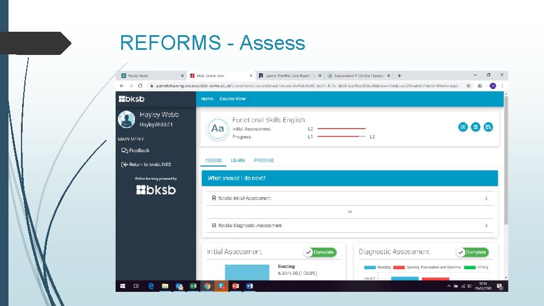The width and height of the screenshot is (544, 306).
Task: Click HayleyWebb21 username text
Action: tap(156, 125)
